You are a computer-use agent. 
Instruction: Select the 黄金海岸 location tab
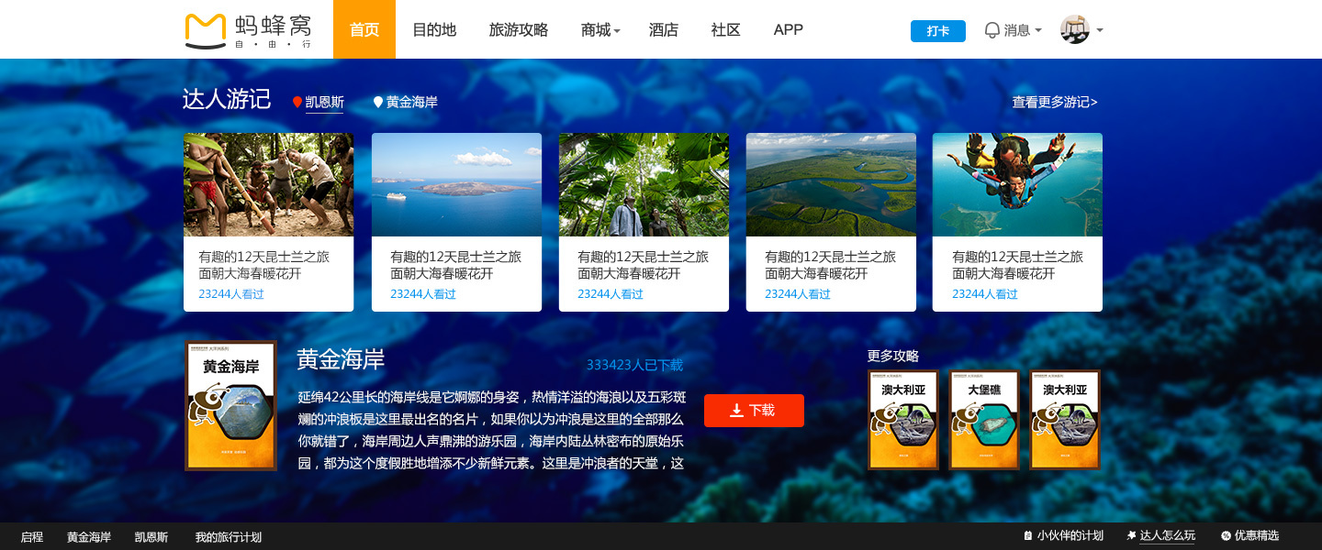[412, 103]
